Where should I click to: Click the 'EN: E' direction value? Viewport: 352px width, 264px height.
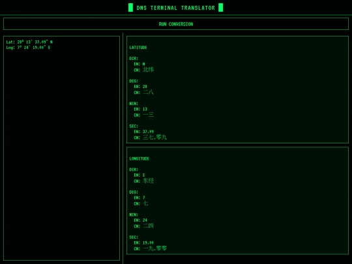click(x=139, y=175)
